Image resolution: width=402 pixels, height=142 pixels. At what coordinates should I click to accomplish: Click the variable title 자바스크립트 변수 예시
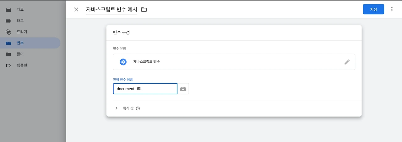(111, 9)
